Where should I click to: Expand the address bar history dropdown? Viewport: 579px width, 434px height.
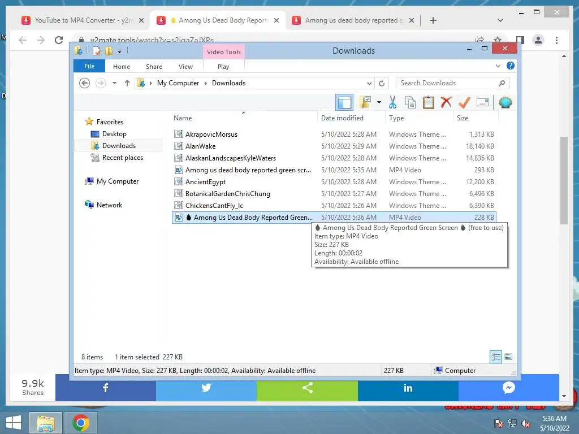click(x=369, y=83)
